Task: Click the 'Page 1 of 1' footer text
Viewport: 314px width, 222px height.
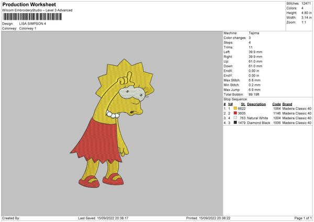Action: tap(303, 218)
